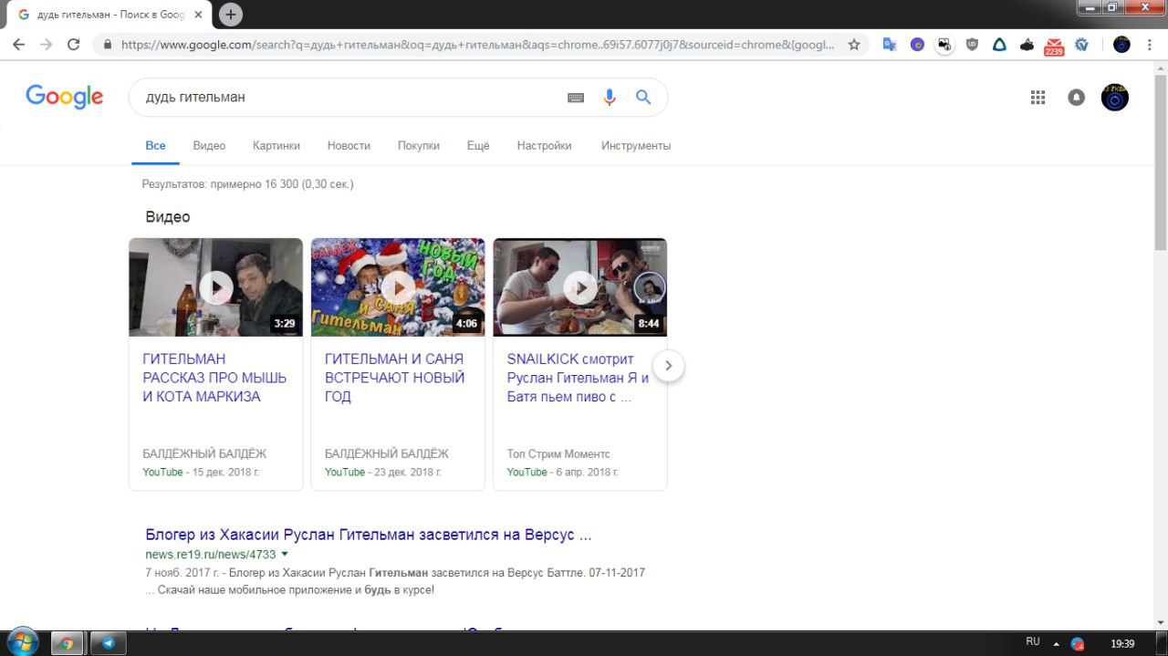Open uBlock Origin shield extension
Screen dimensions: 1168x656
pos(972,44)
